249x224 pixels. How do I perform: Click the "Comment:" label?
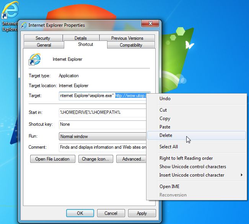tap(37, 147)
